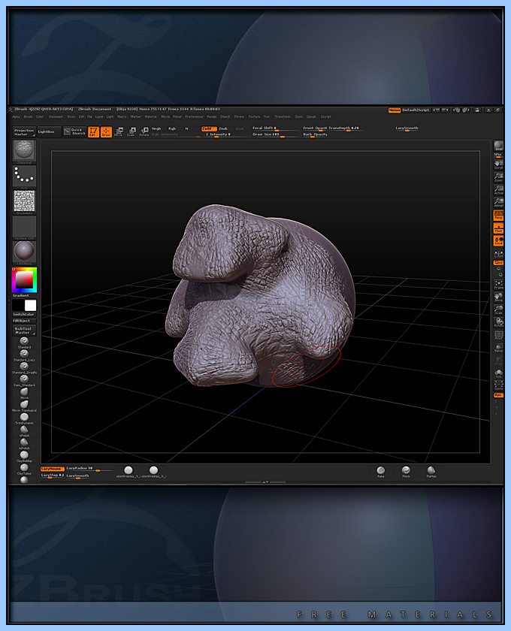
Task: Click the Scroll canvas icon
Action: pyautogui.click(x=498, y=165)
